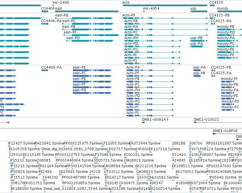Select the Actn-RJ transcript label
The width and height of the screenshot is (242, 193).
131,61
